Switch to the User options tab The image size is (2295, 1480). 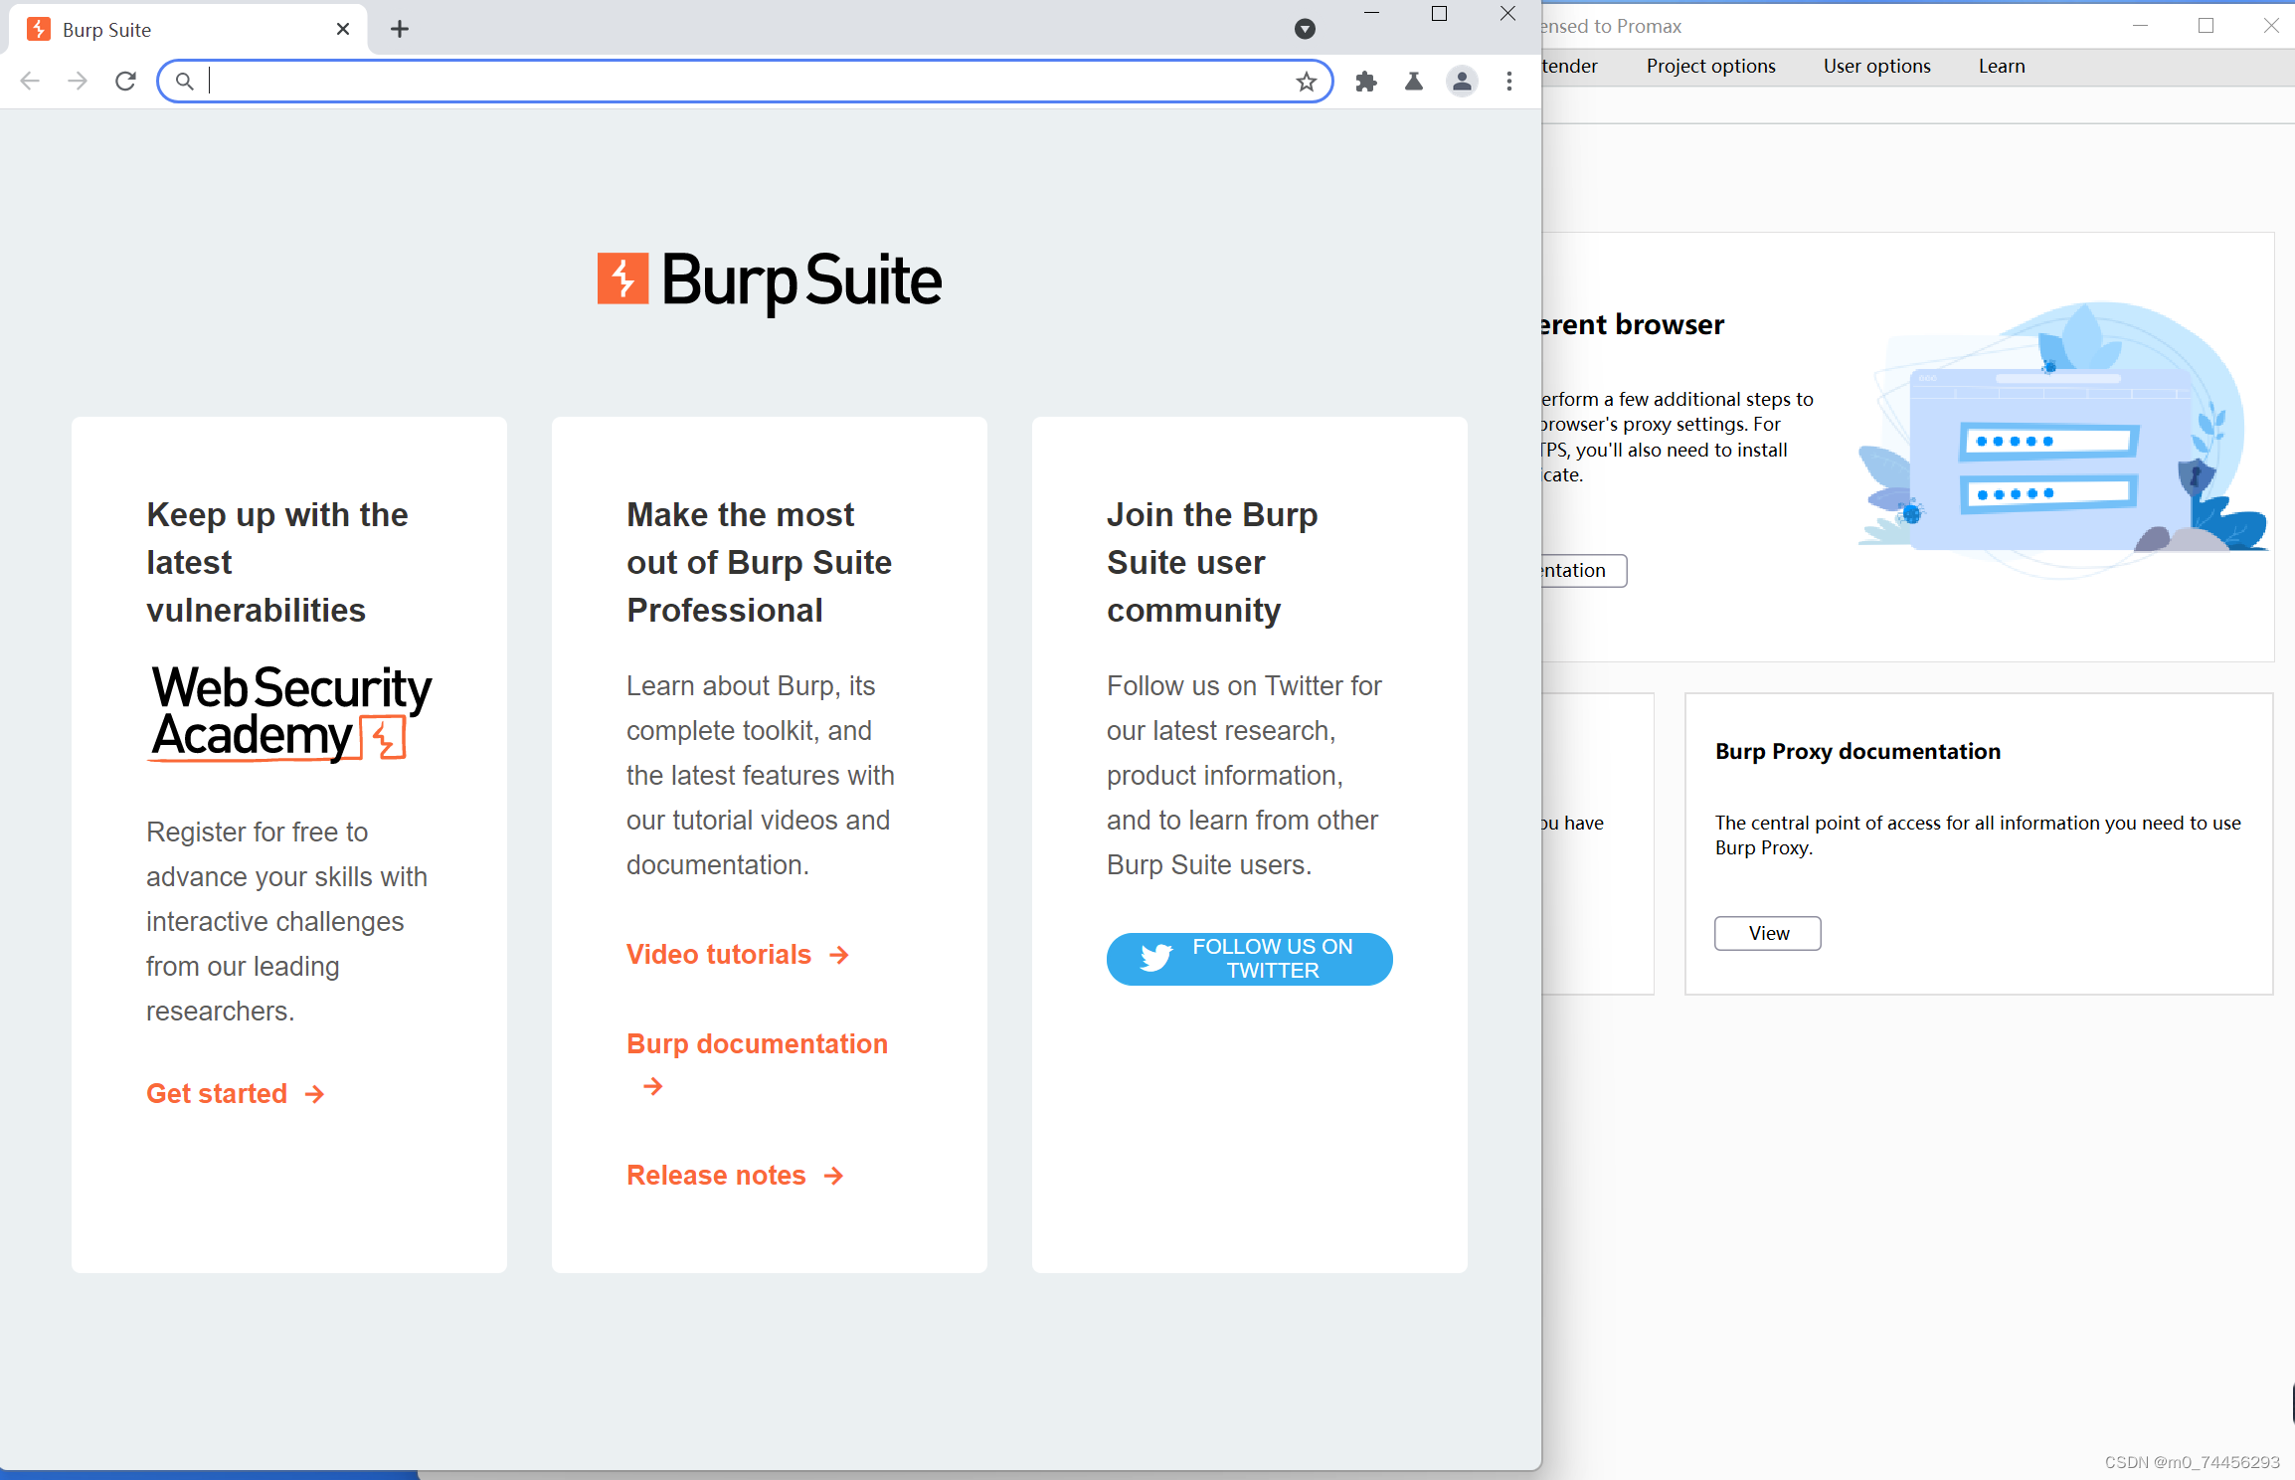(1875, 66)
